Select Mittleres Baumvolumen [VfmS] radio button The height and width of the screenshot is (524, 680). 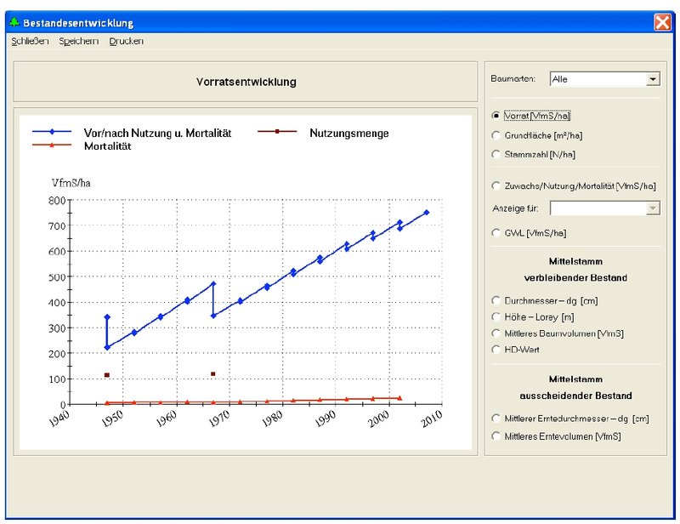pos(496,333)
